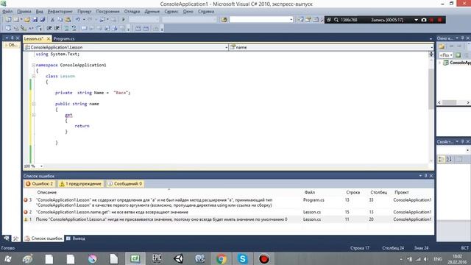Viewport: 471px width, 265px height.
Task: Click the editor vertical scrollbar thumb
Action: pyautogui.click(x=431, y=88)
